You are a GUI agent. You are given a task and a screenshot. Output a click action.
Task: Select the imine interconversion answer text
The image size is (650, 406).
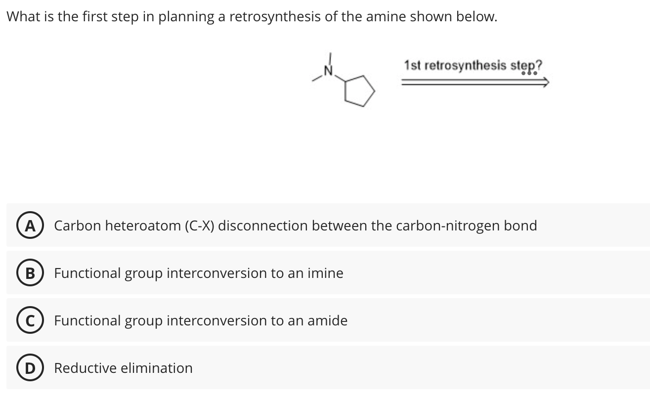(x=198, y=273)
